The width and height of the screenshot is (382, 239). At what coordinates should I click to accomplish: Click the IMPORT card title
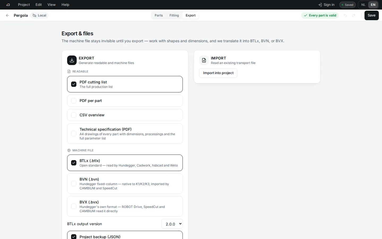[x=218, y=58]
